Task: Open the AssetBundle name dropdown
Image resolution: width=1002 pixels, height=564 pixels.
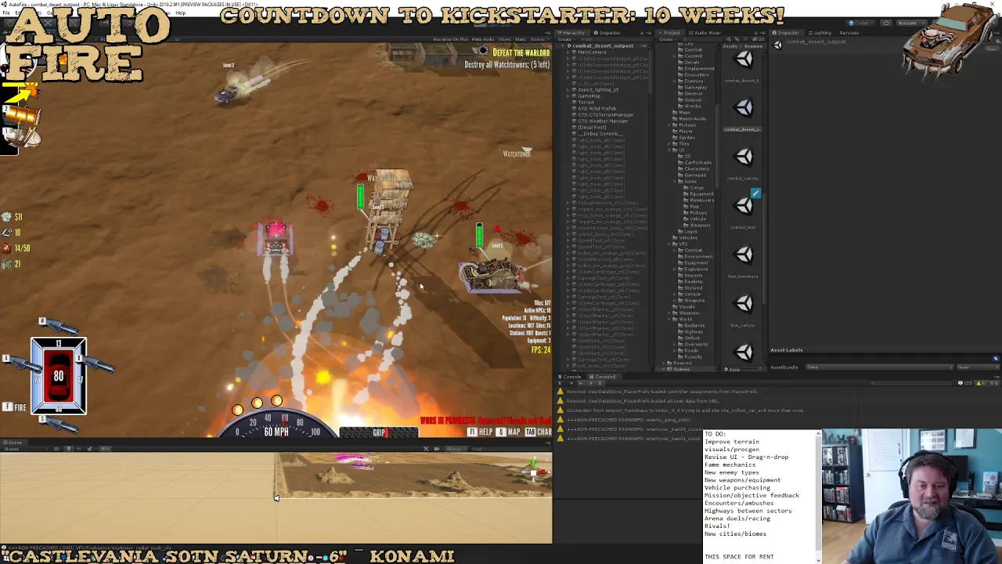Action: [881, 367]
